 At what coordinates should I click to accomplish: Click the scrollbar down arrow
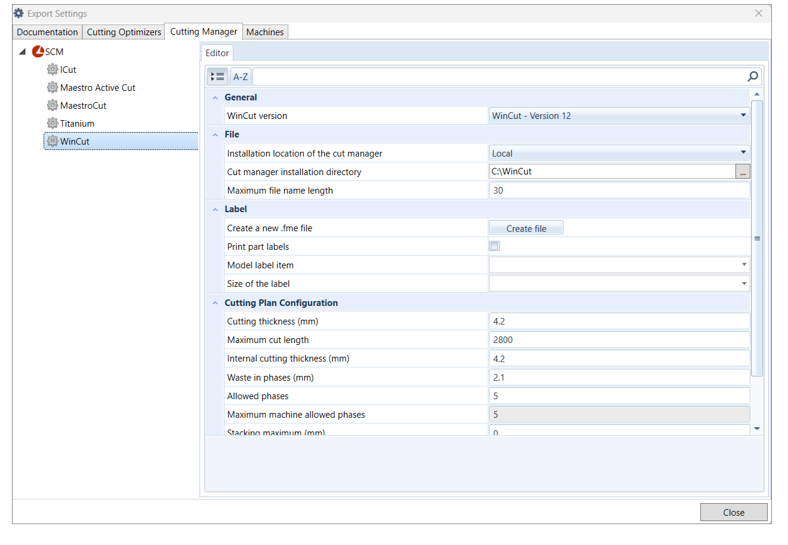pos(757,428)
